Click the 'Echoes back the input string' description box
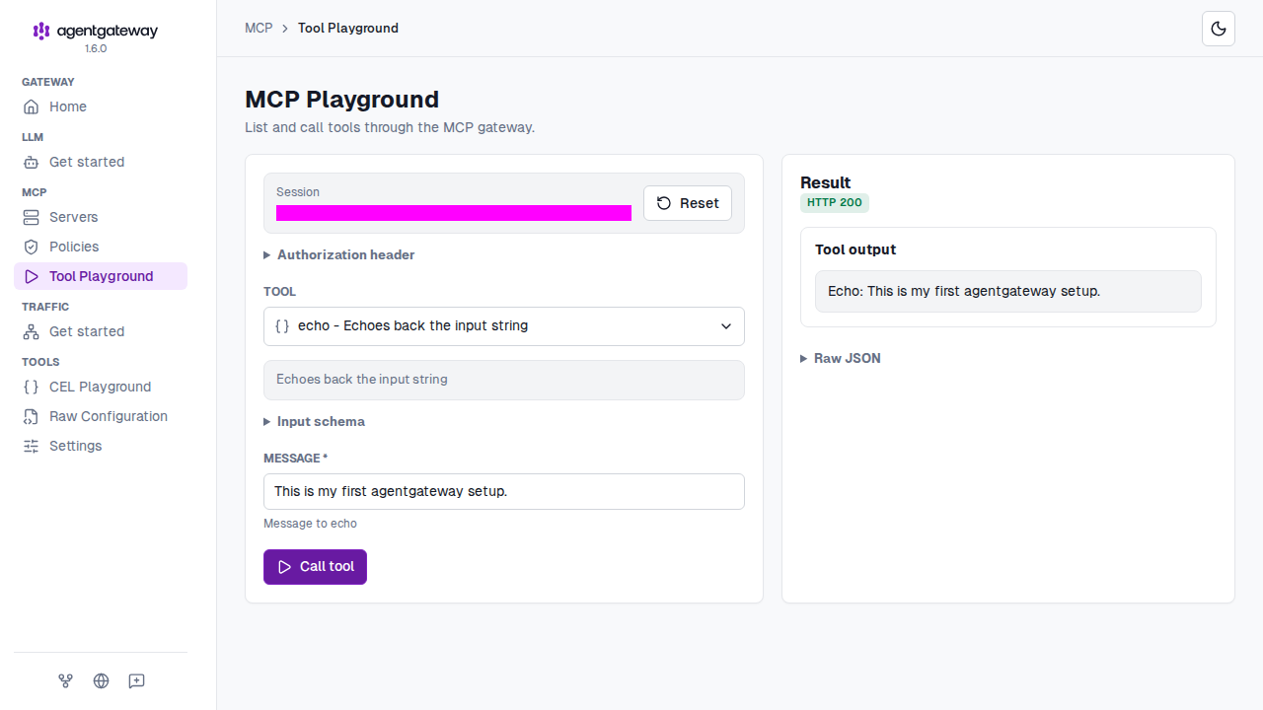1263x710 pixels. coord(504,380)
